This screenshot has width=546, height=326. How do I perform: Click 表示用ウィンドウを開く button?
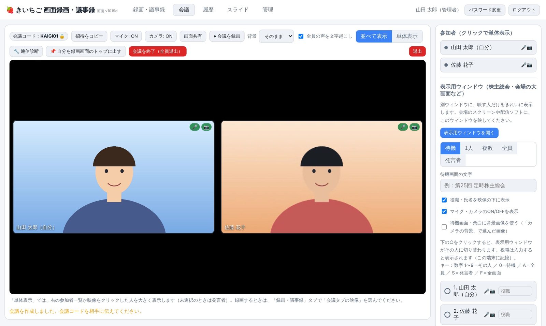[469, 133]
